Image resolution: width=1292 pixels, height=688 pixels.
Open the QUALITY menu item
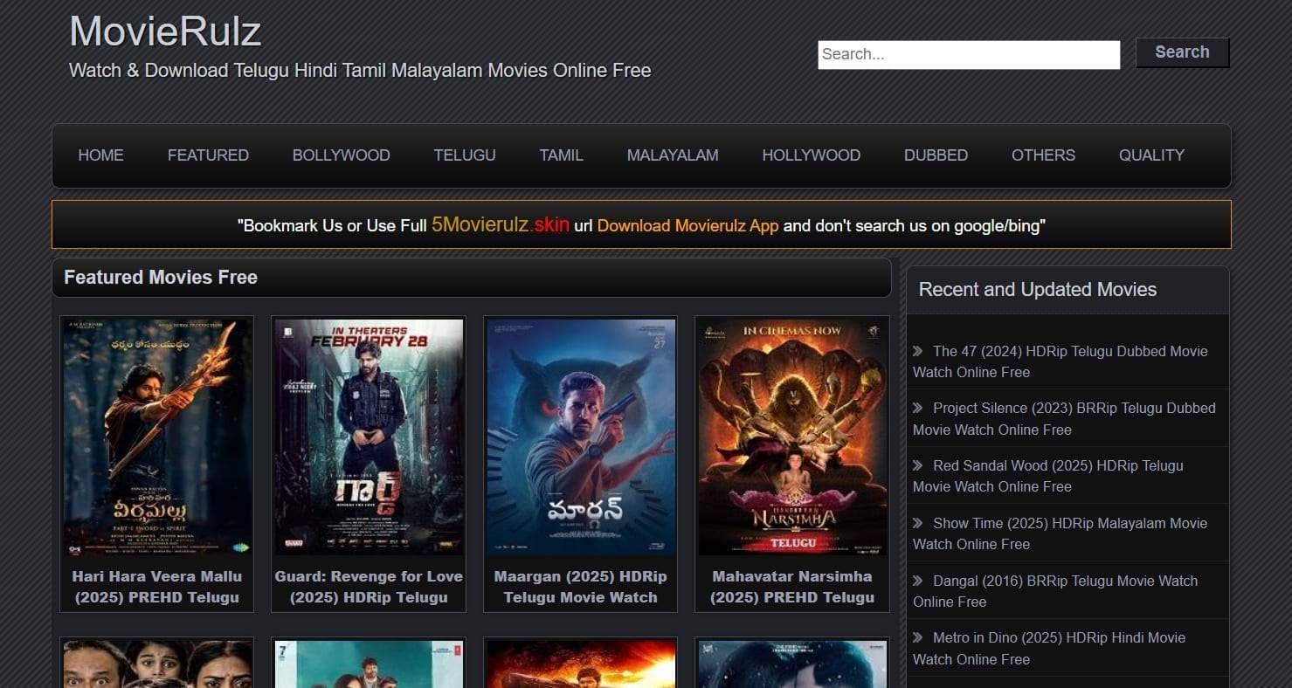(x=1151, y=155)
